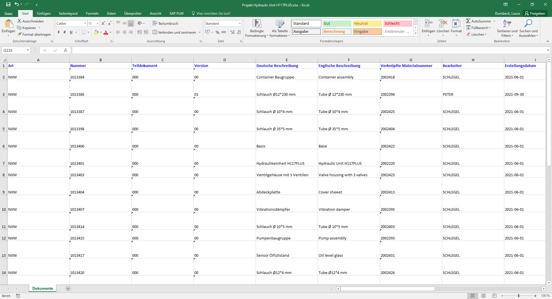
Task: Align text right
Action: (x=131, y=32)
